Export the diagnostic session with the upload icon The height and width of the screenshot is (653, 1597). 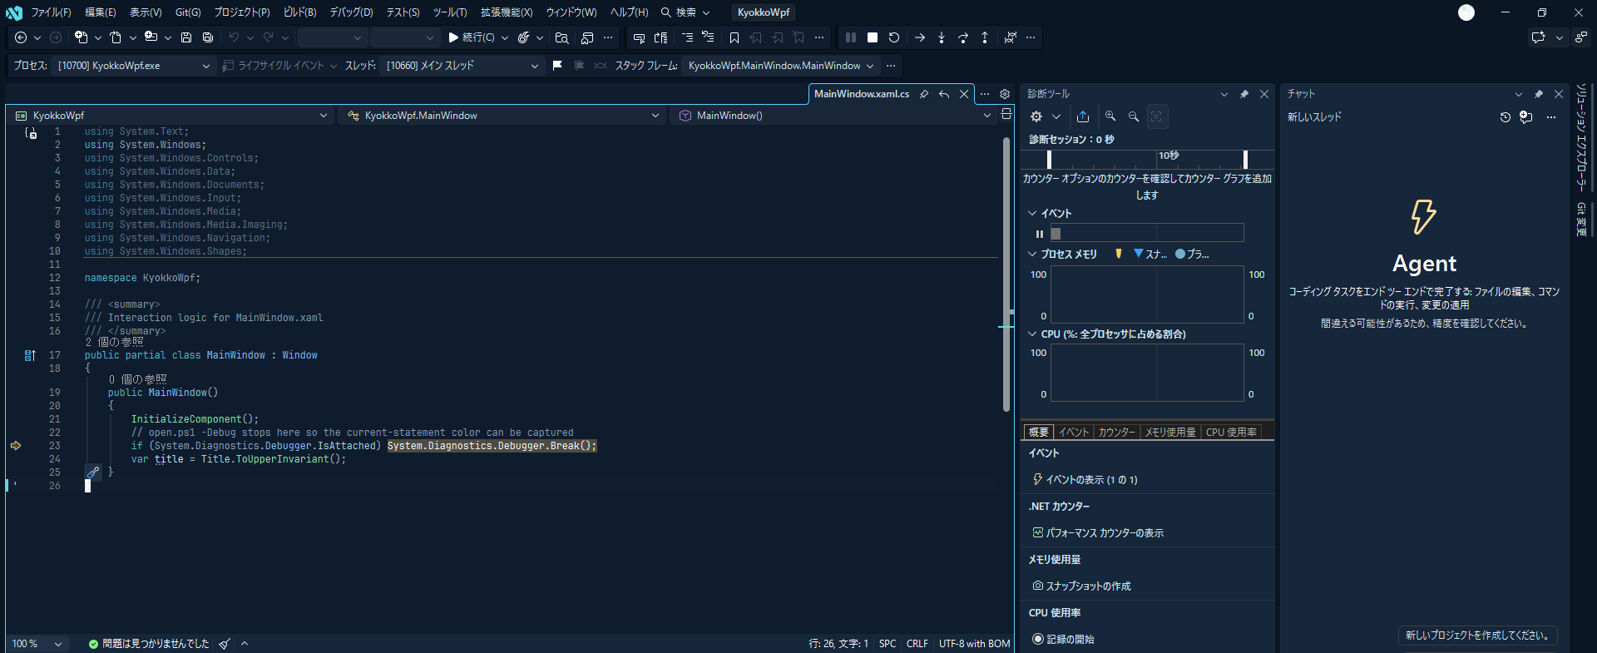1083,116
